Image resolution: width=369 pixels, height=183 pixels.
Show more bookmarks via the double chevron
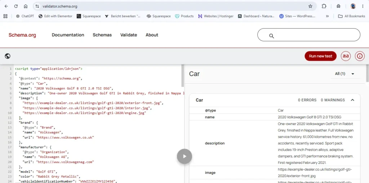point(327,16)
